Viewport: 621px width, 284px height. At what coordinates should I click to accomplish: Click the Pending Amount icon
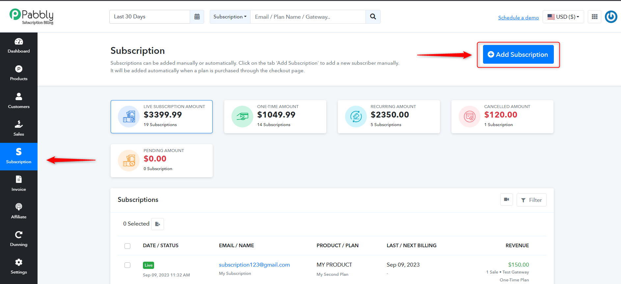click(129, 161)
